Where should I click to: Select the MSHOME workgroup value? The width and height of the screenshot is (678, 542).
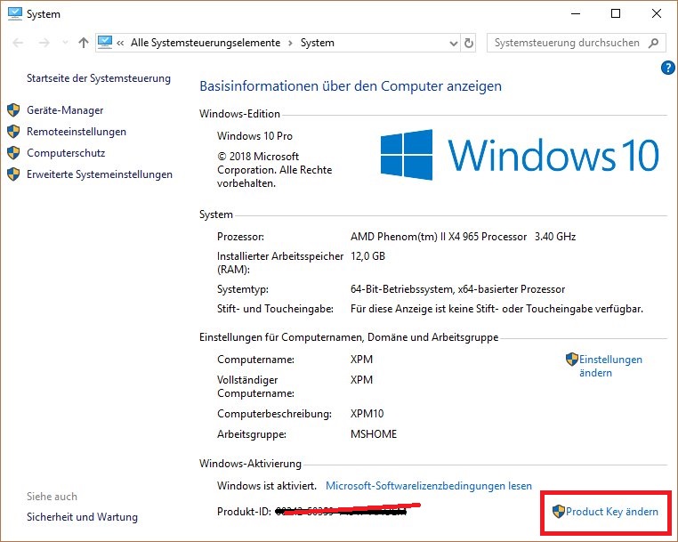coord(374,433)
